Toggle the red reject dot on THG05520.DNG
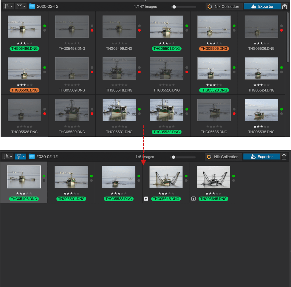Viewport: 291px width, 287px height. pos(187,72)
